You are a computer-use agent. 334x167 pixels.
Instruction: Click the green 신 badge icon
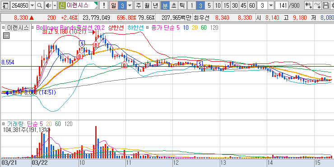(62, 5)
